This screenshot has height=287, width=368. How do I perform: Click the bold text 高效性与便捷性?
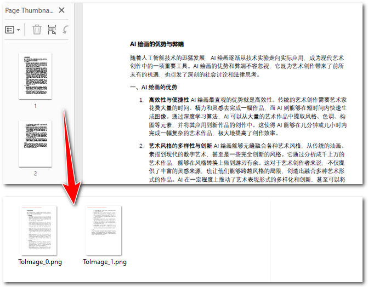coord(169,100)
